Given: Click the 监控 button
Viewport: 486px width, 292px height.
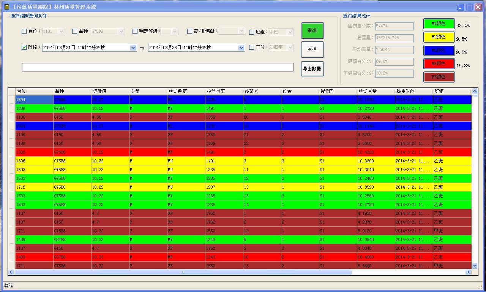Looking at the screenshot, I should pos(312,49).
